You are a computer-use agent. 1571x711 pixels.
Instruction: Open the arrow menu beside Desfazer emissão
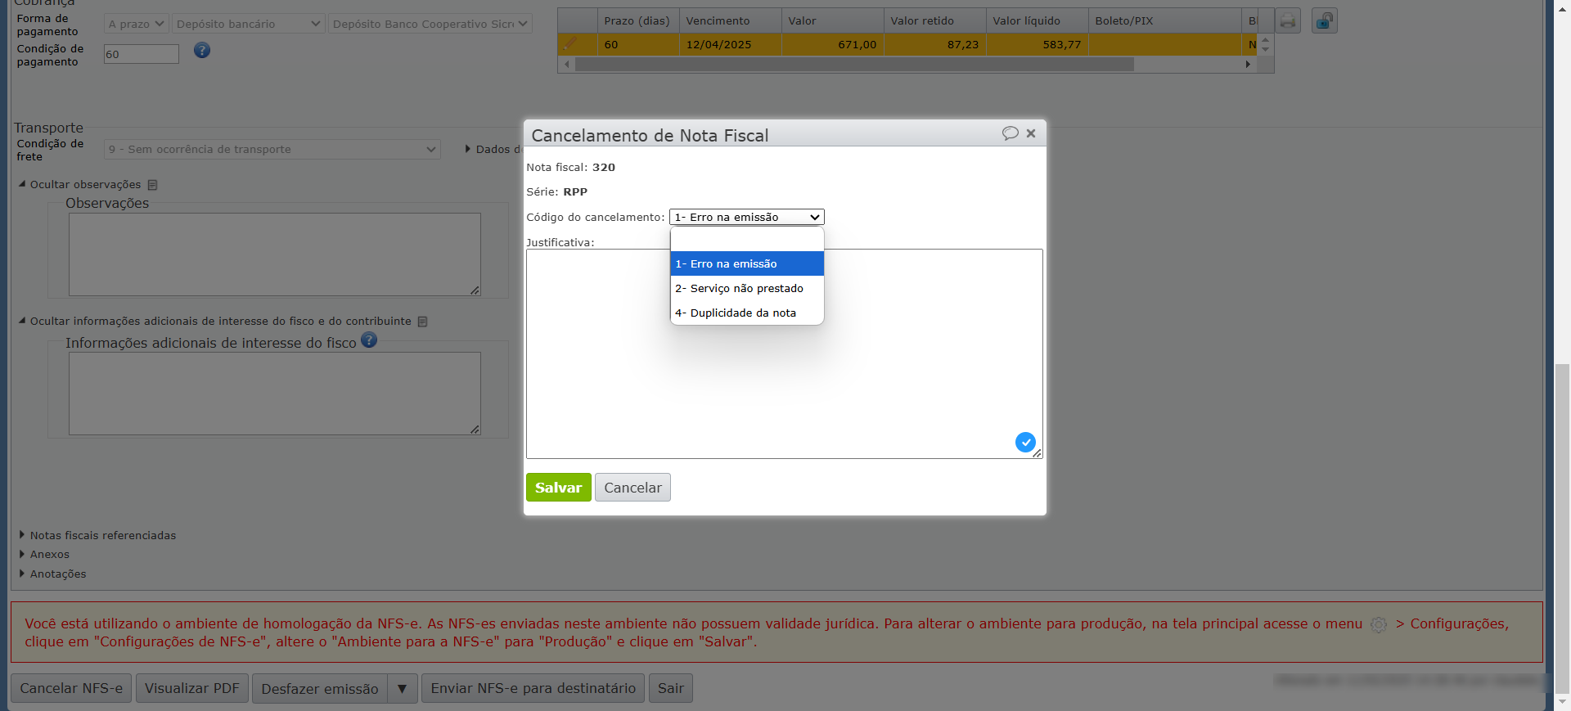tap(403, 688)
